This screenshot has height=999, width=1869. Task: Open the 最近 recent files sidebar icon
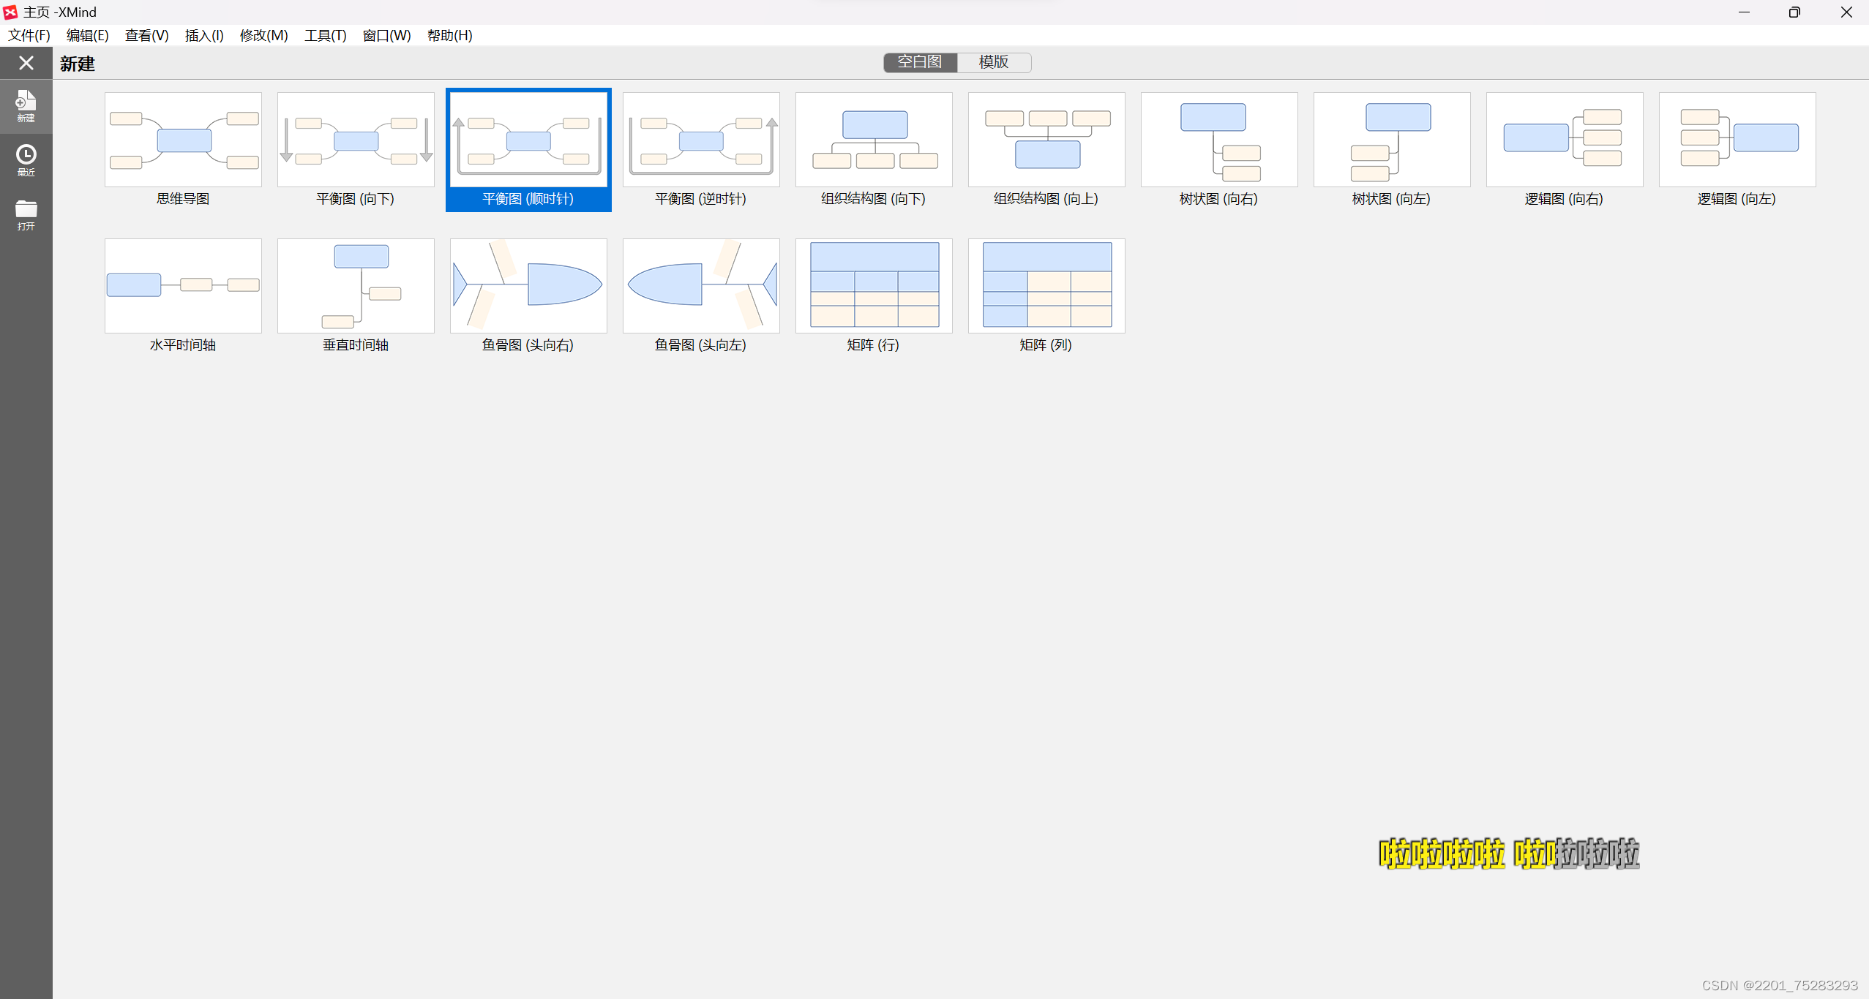pyautogui.click(x=26, y=160)
